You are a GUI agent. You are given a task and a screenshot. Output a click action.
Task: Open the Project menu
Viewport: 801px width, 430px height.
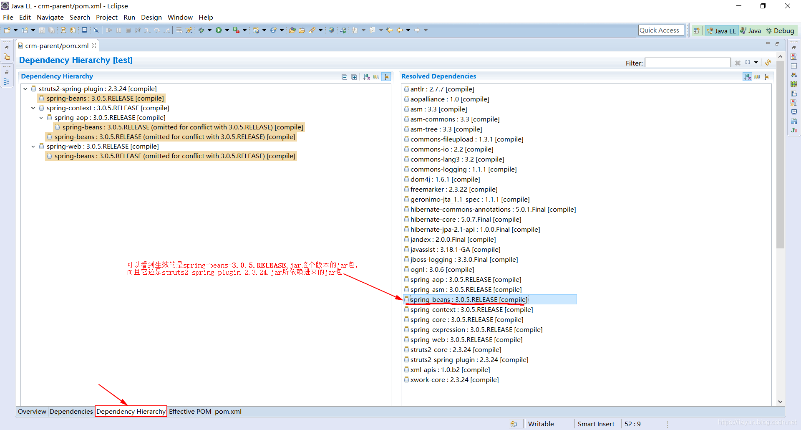pos(107,17)
